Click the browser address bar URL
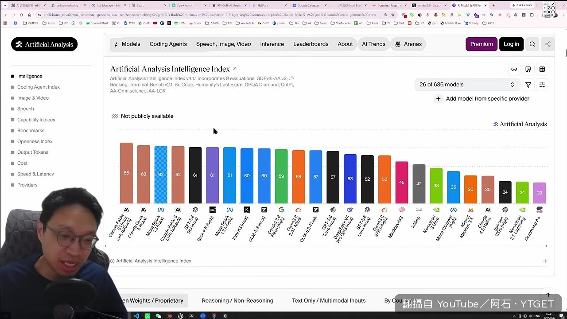Image resolution: width=567 pixels, height=319 pixels. tap(212, 15)
